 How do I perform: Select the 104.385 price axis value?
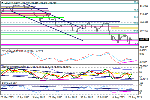[143, 47]
